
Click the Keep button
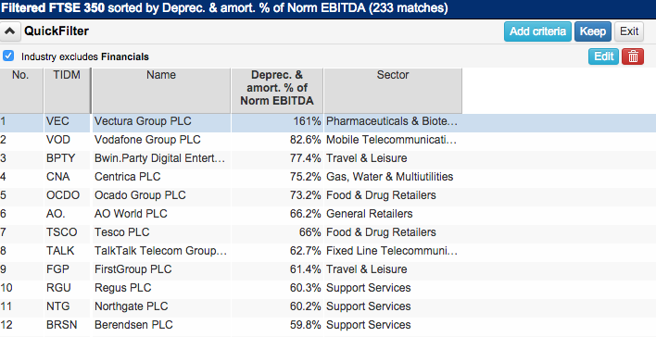point(593,31)
